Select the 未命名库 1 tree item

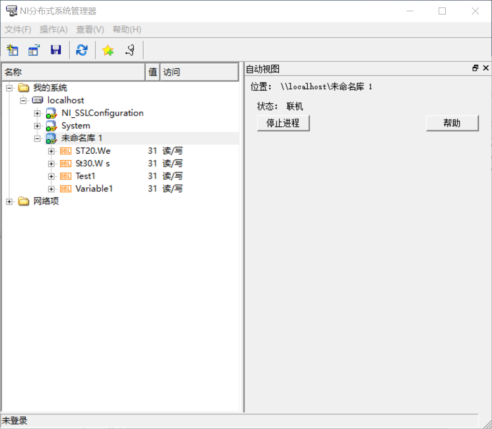pos(81,138)
